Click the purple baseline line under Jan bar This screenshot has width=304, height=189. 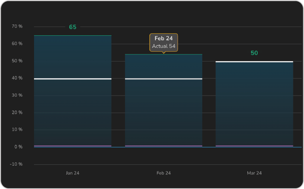[72, 146]
